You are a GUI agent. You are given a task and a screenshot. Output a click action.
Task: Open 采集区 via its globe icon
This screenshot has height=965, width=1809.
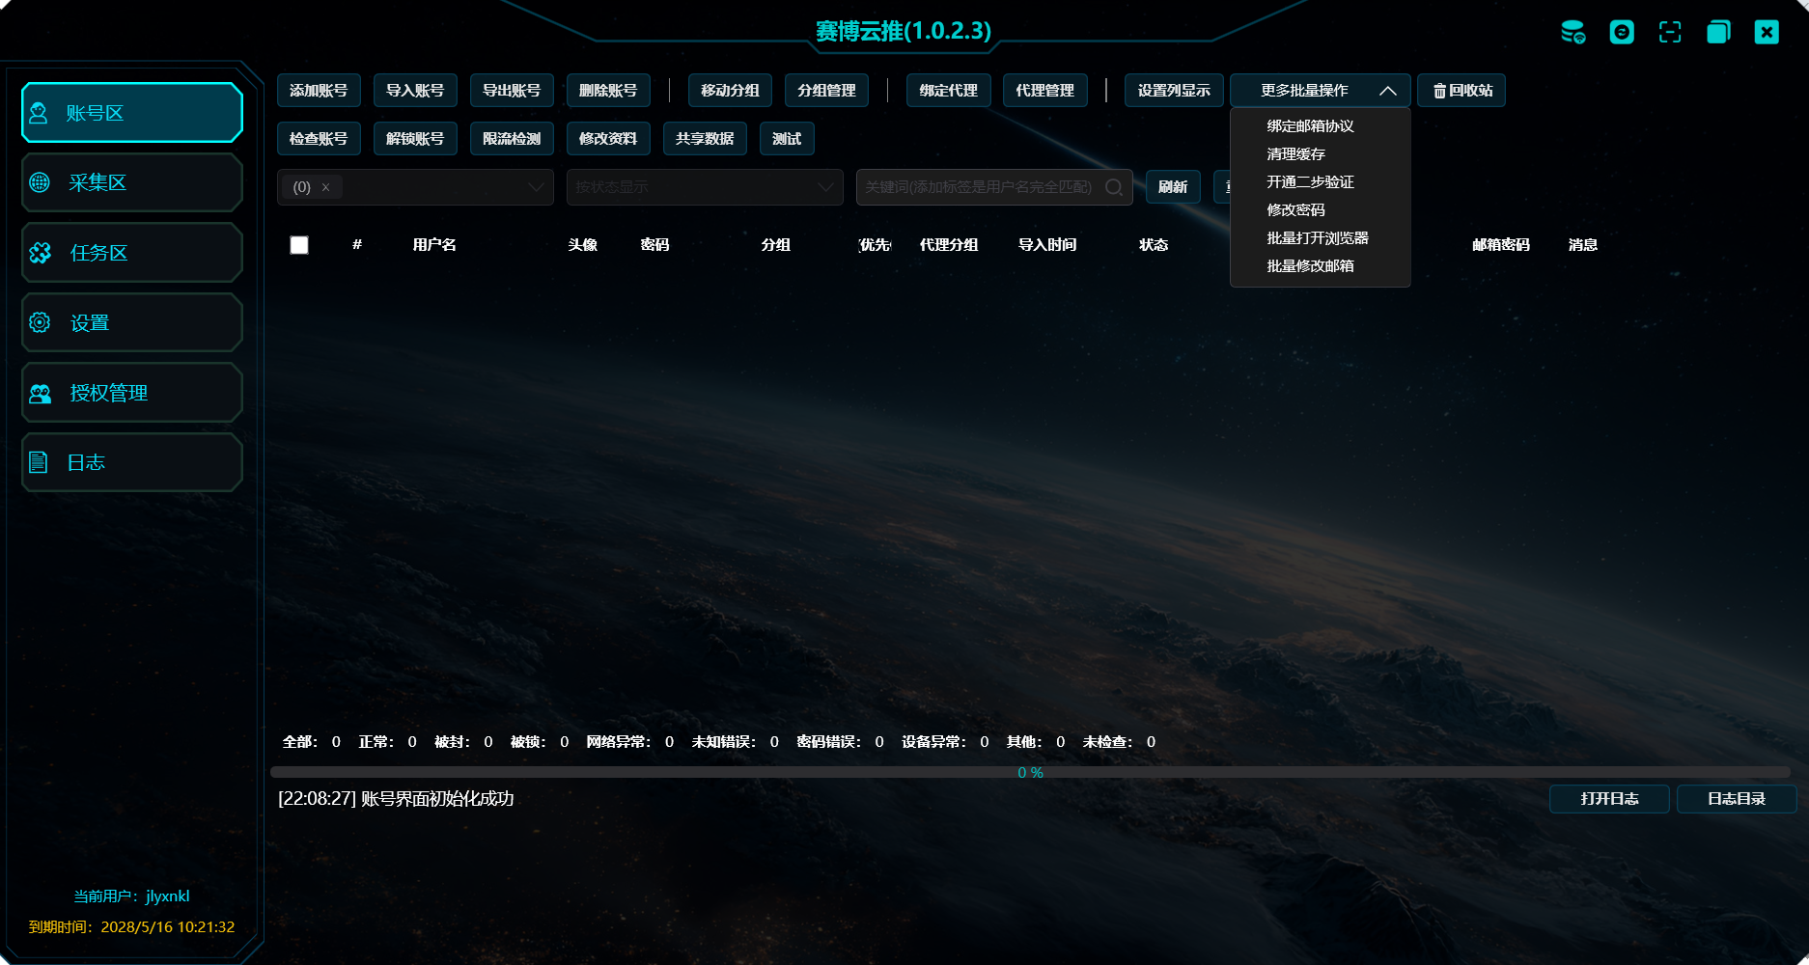tap(40, 182)
